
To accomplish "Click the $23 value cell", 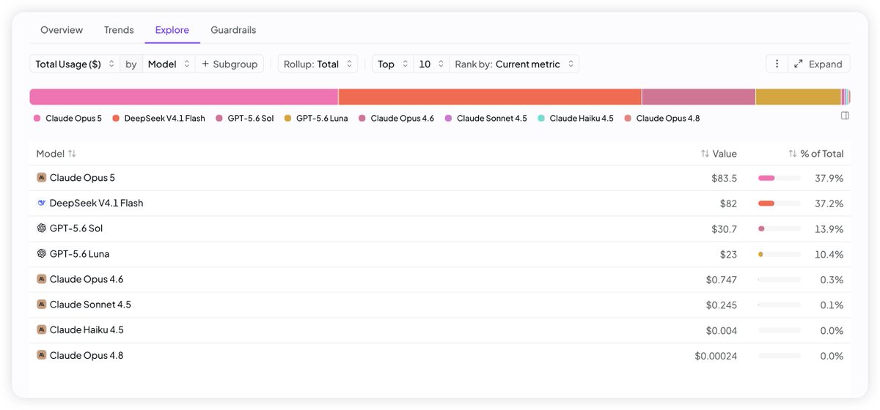I will 728,254.
